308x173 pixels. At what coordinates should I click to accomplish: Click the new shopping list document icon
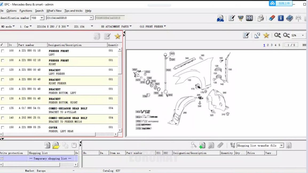pos(47,145)
